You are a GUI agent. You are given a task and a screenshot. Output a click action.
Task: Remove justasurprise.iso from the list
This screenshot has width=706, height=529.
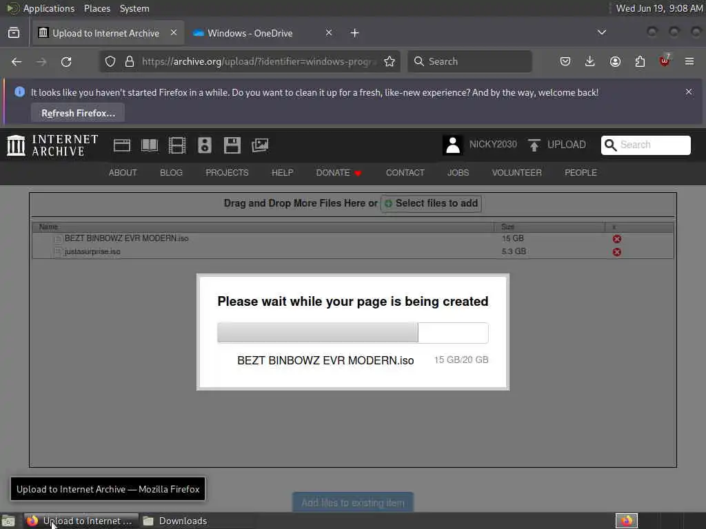coord(617,252)
